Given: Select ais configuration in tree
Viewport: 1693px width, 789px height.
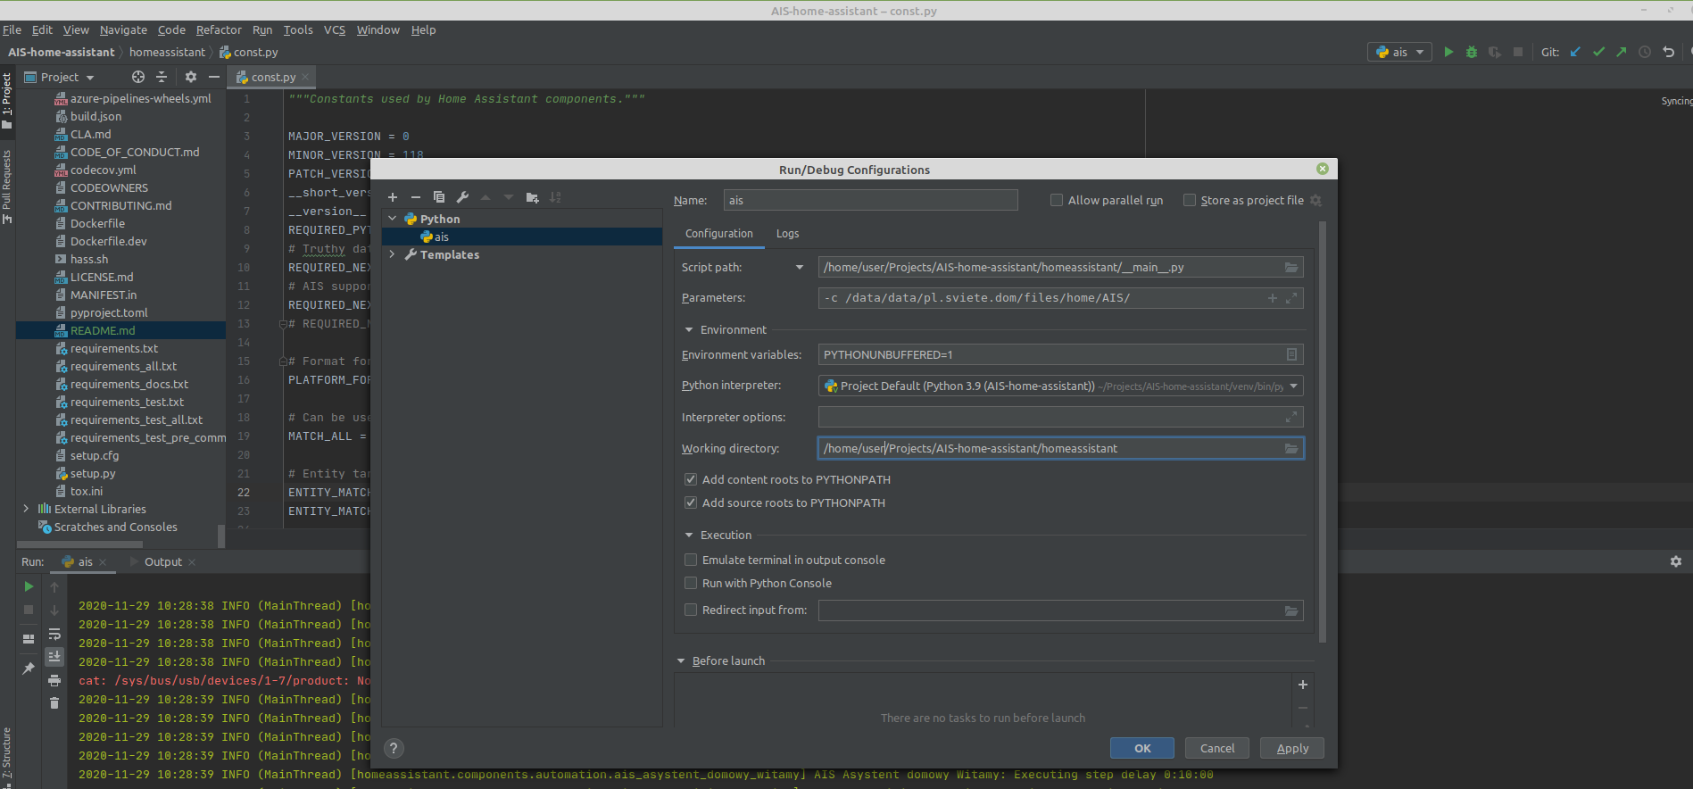Looking at the screenshot, I should [x=522, y=237].
